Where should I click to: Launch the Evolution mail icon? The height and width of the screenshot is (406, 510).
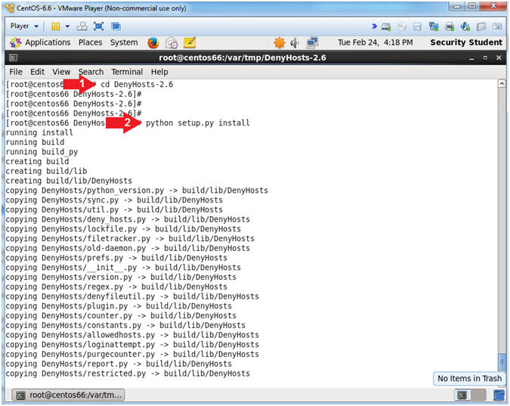click(172, 42)
